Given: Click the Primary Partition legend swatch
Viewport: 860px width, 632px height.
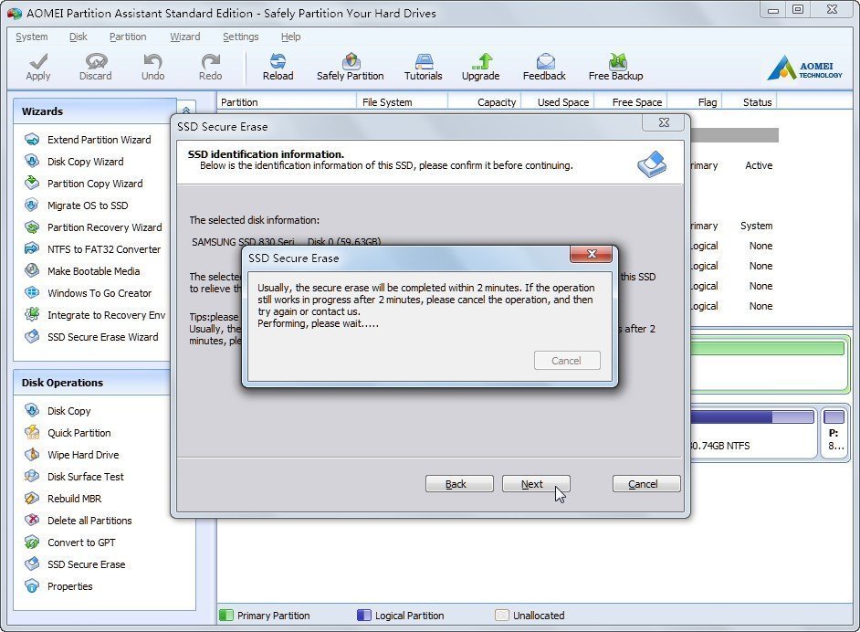Looking at the screenshot, I should (x=226, y=615).
